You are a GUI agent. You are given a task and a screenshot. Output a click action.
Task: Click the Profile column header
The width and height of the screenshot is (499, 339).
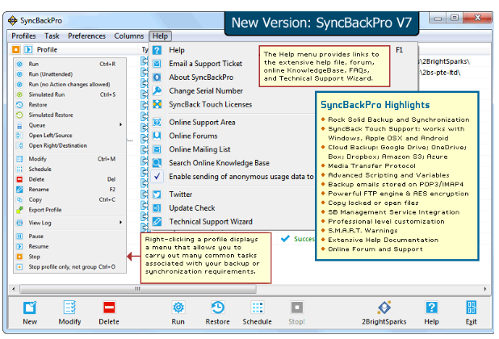[47, 49]
